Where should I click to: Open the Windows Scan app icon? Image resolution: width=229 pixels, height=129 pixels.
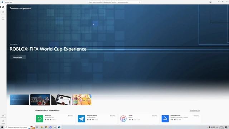tap(165, 119)
